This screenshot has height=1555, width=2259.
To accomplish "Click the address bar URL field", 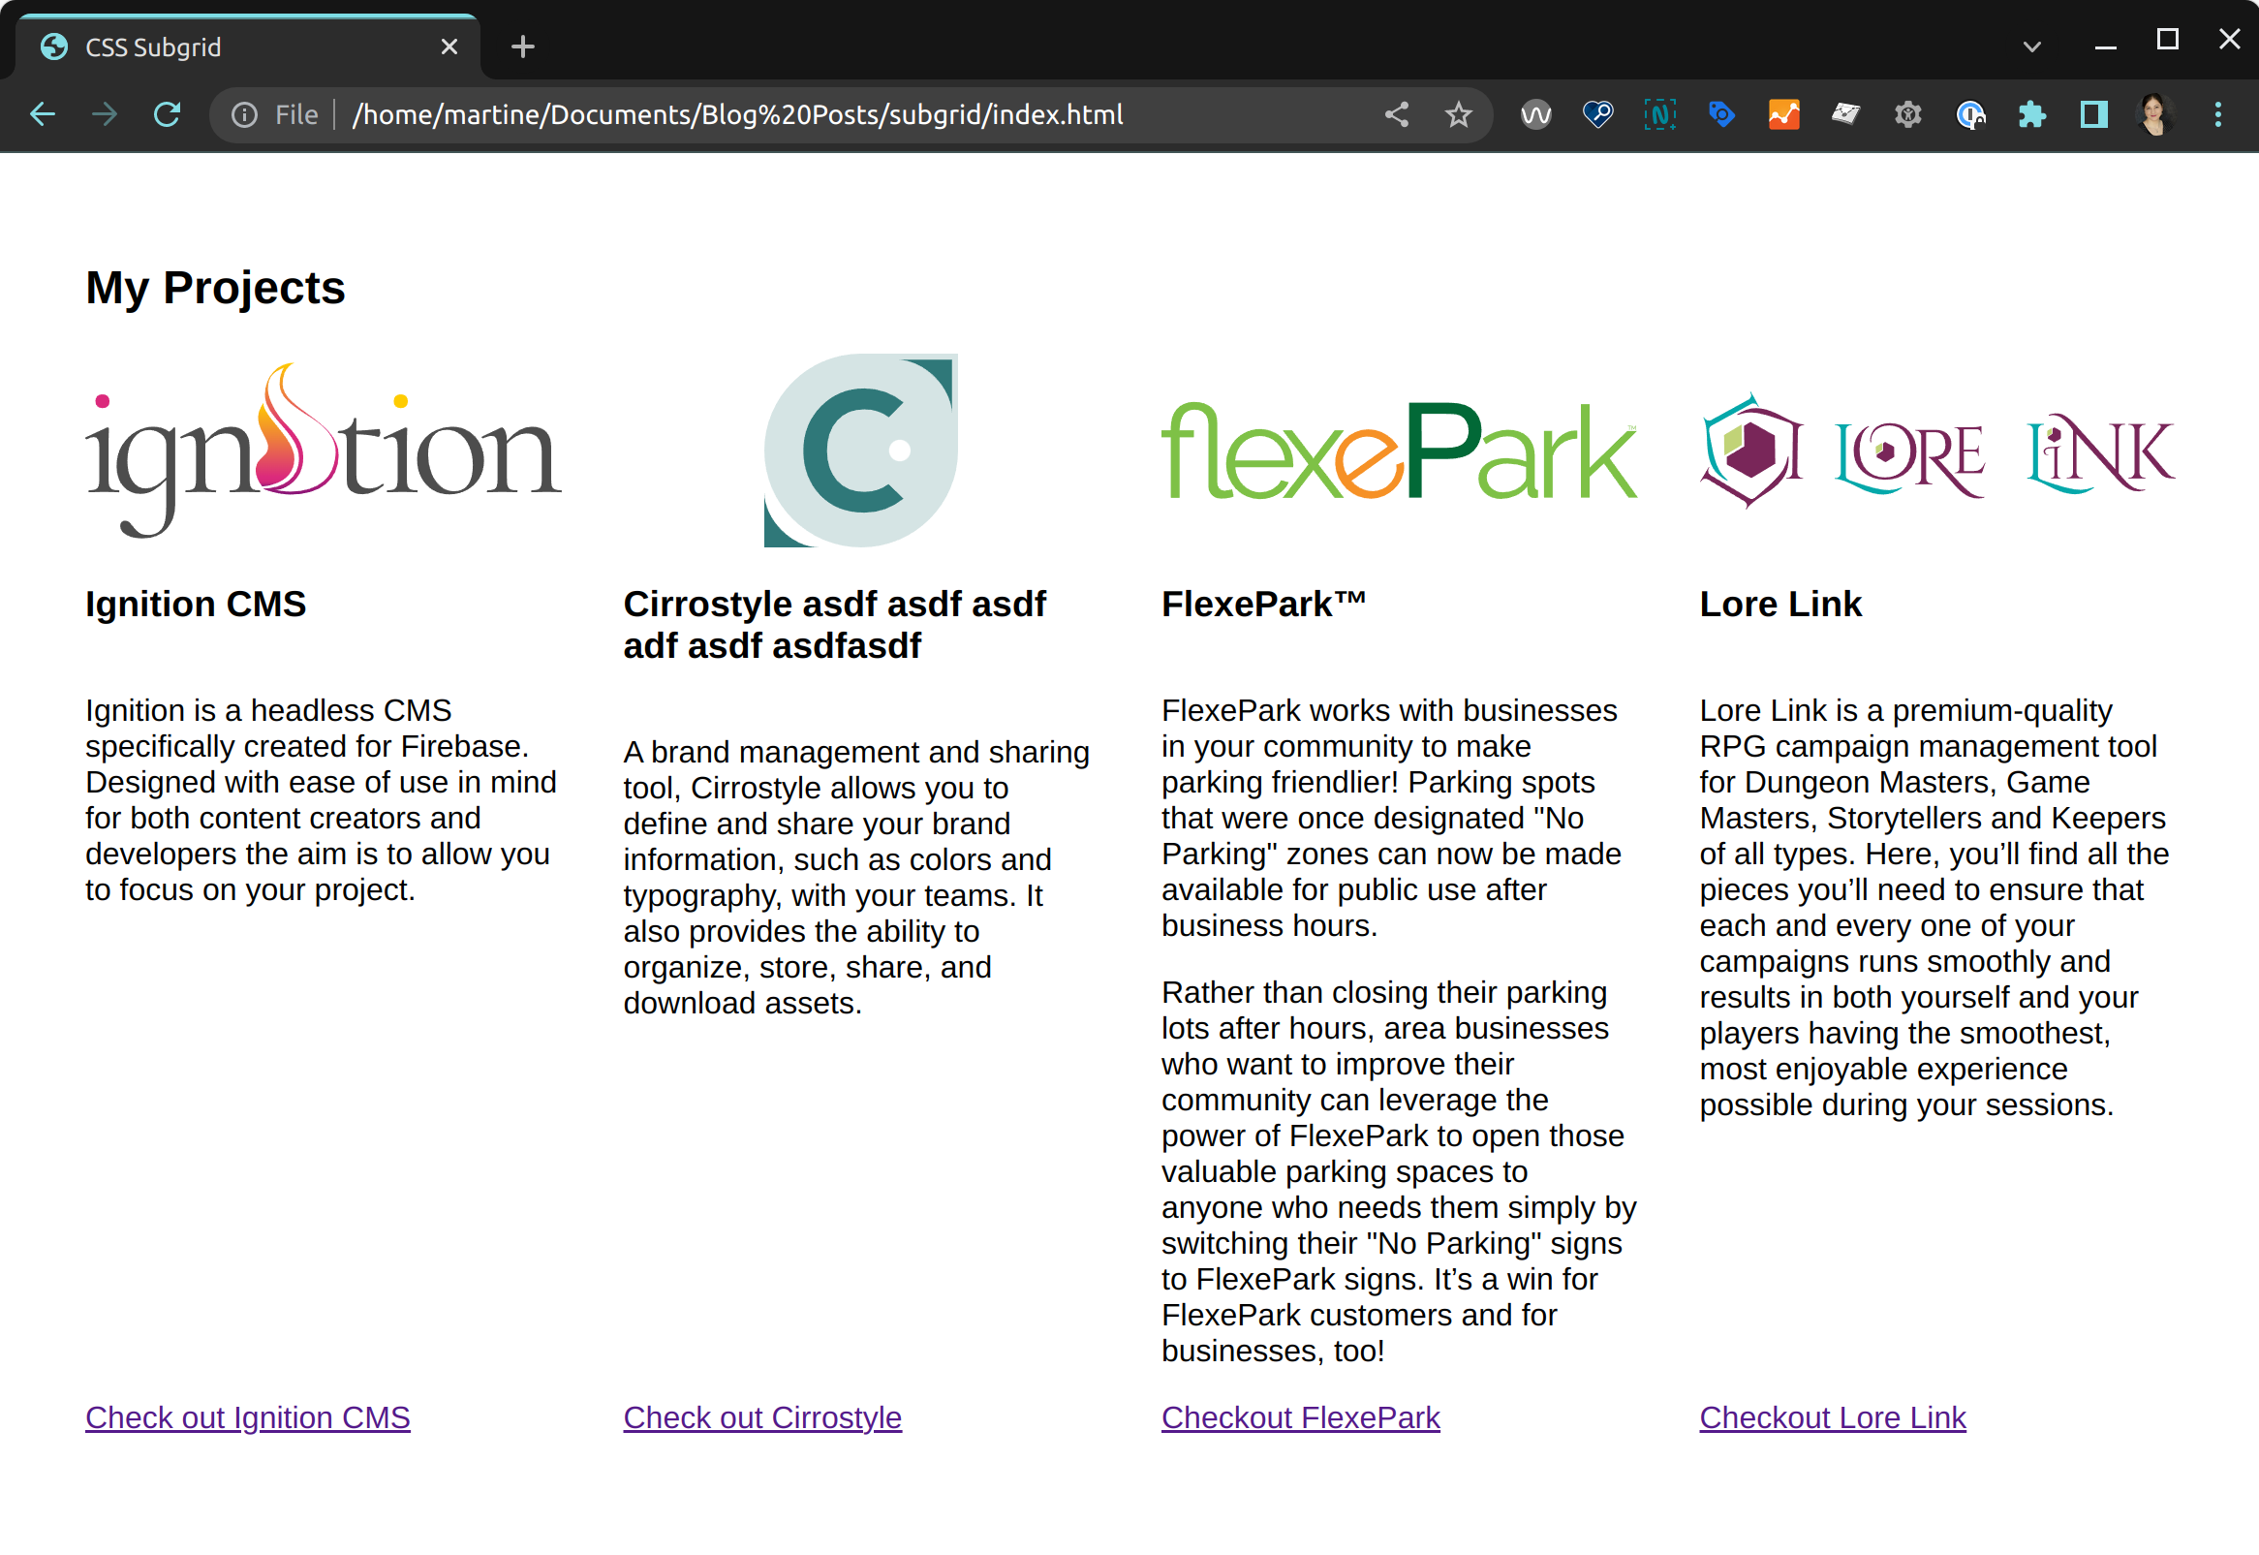I will click(738, 115).
